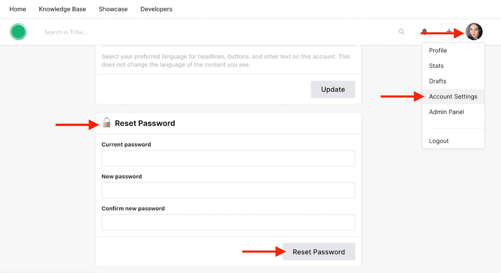Screen dimensions: 501x273
Task: Visit the Showcase navigation link
Action: 113,9
